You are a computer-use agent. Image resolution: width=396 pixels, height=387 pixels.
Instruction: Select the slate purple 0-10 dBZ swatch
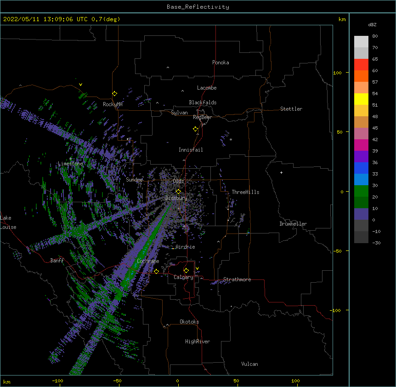[x=361, y=214]
